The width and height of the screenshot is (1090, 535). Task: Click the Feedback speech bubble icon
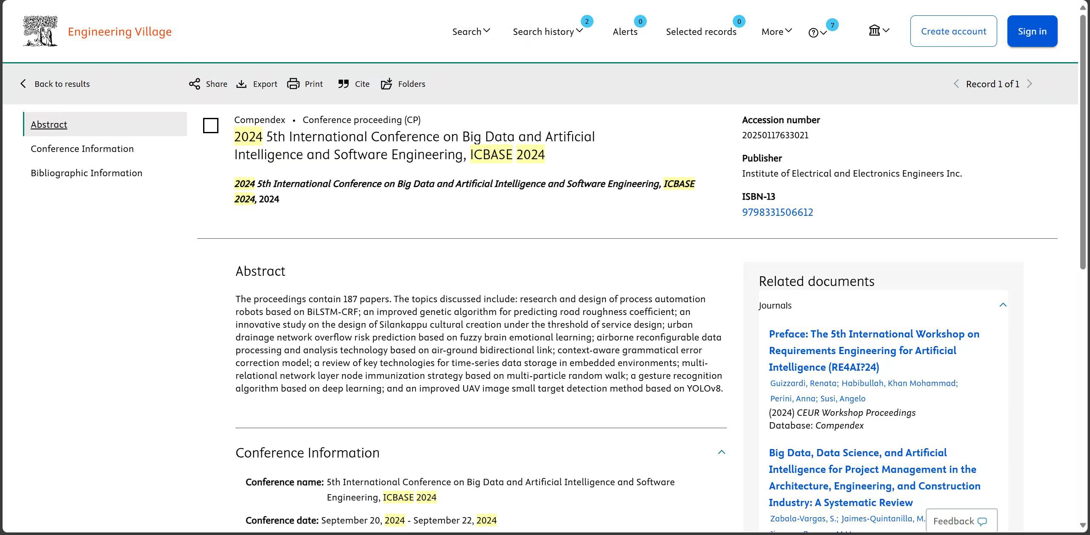pyautogui.click(x=982, y=521)
